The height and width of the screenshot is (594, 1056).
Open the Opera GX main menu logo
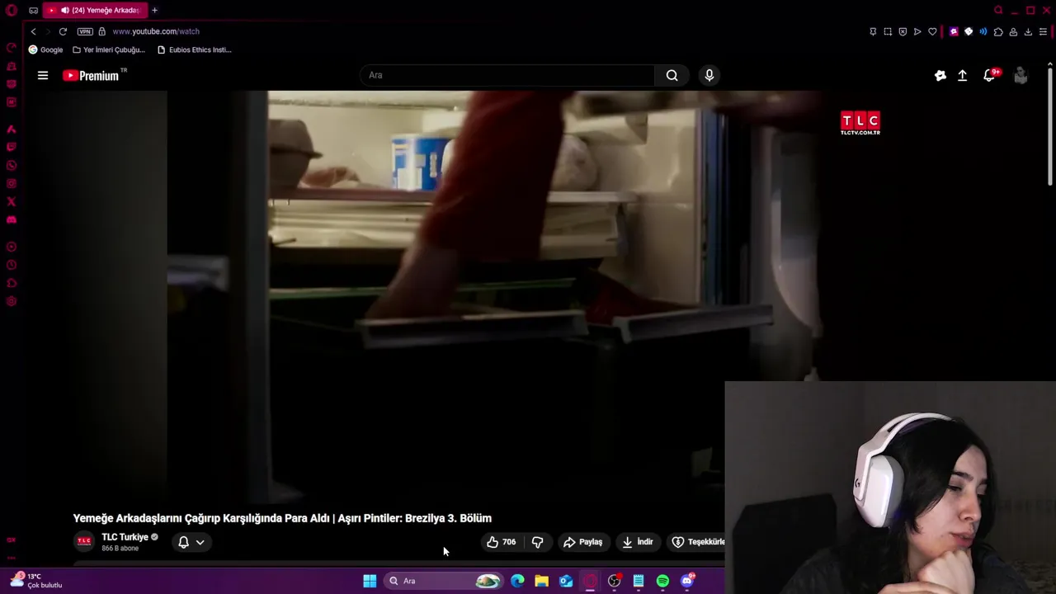click(12, 10)
